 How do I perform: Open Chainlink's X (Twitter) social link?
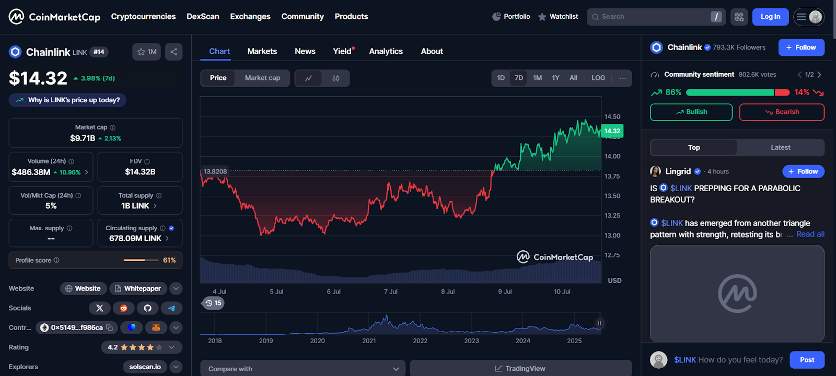(100, 308)
